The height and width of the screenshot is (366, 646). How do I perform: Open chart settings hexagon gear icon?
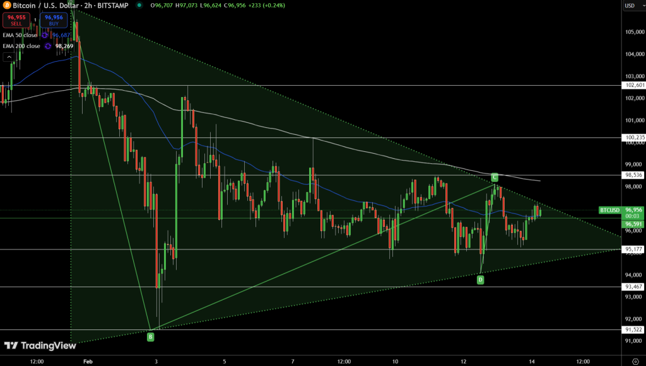point(636,362)
